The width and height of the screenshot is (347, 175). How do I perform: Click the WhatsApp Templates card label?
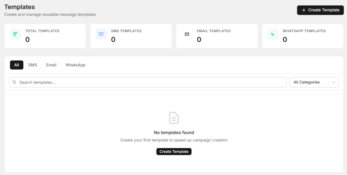(304, 31)
